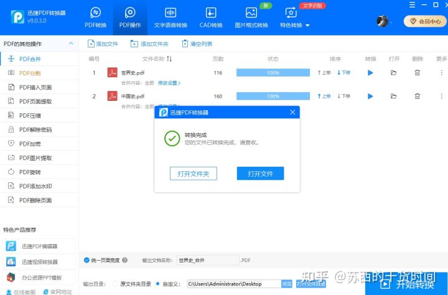This screenshot has width=448, height=295.
Task: Open the PDF转换 tab
Action: pyautogui.click(x=95, y=17)
